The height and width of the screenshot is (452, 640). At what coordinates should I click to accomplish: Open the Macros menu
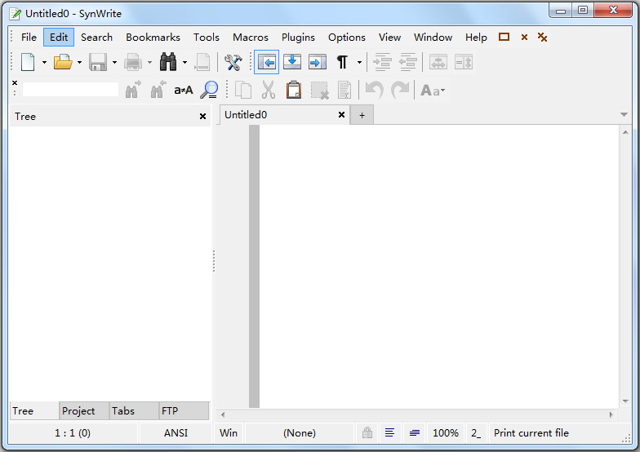250,38
